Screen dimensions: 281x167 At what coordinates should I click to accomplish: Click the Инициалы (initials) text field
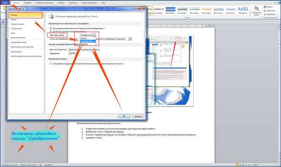point(72,53)
